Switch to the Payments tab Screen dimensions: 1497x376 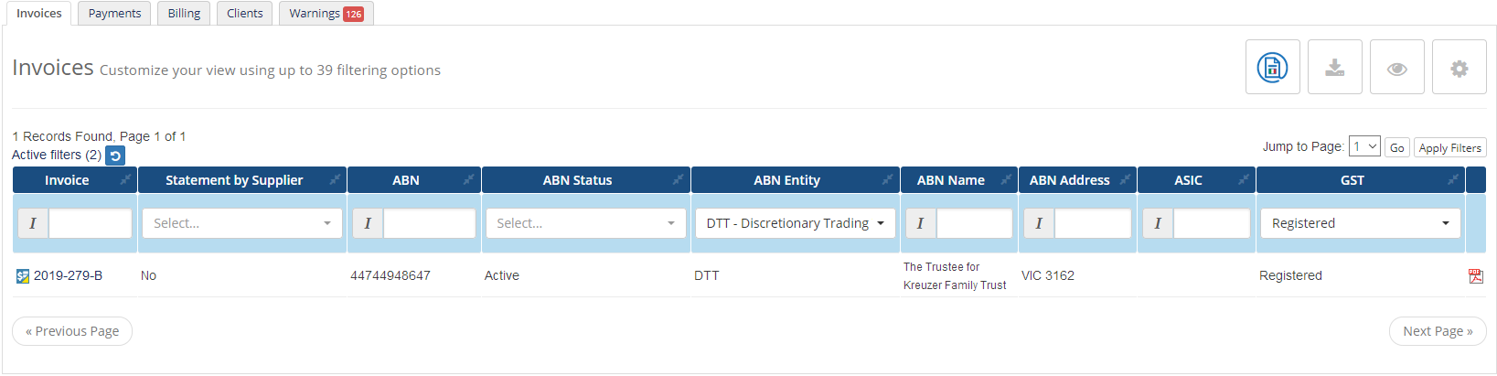[x=114, y=13]
